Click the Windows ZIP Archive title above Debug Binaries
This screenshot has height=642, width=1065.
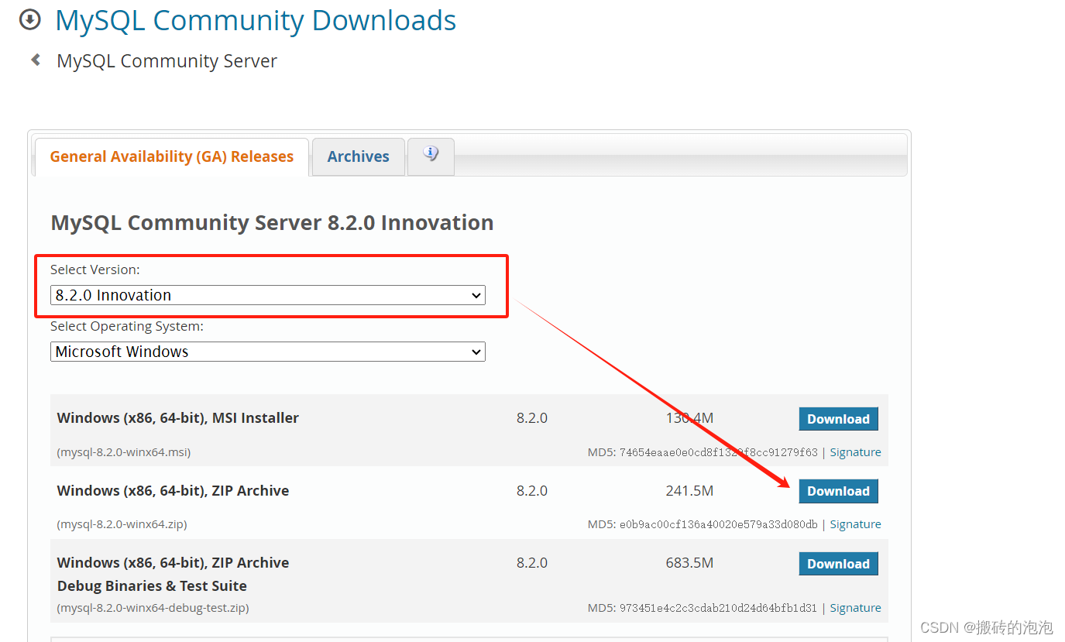point(173,563)
